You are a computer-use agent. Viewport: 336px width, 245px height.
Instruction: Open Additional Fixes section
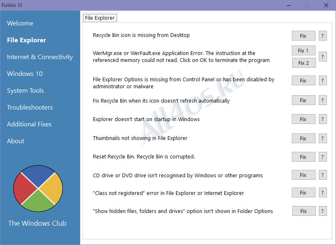point(29,124)
